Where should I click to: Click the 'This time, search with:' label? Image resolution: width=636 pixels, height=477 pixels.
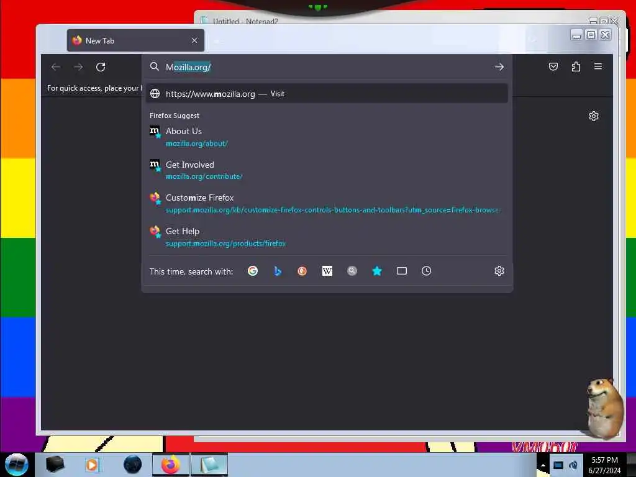coord(191,271)
